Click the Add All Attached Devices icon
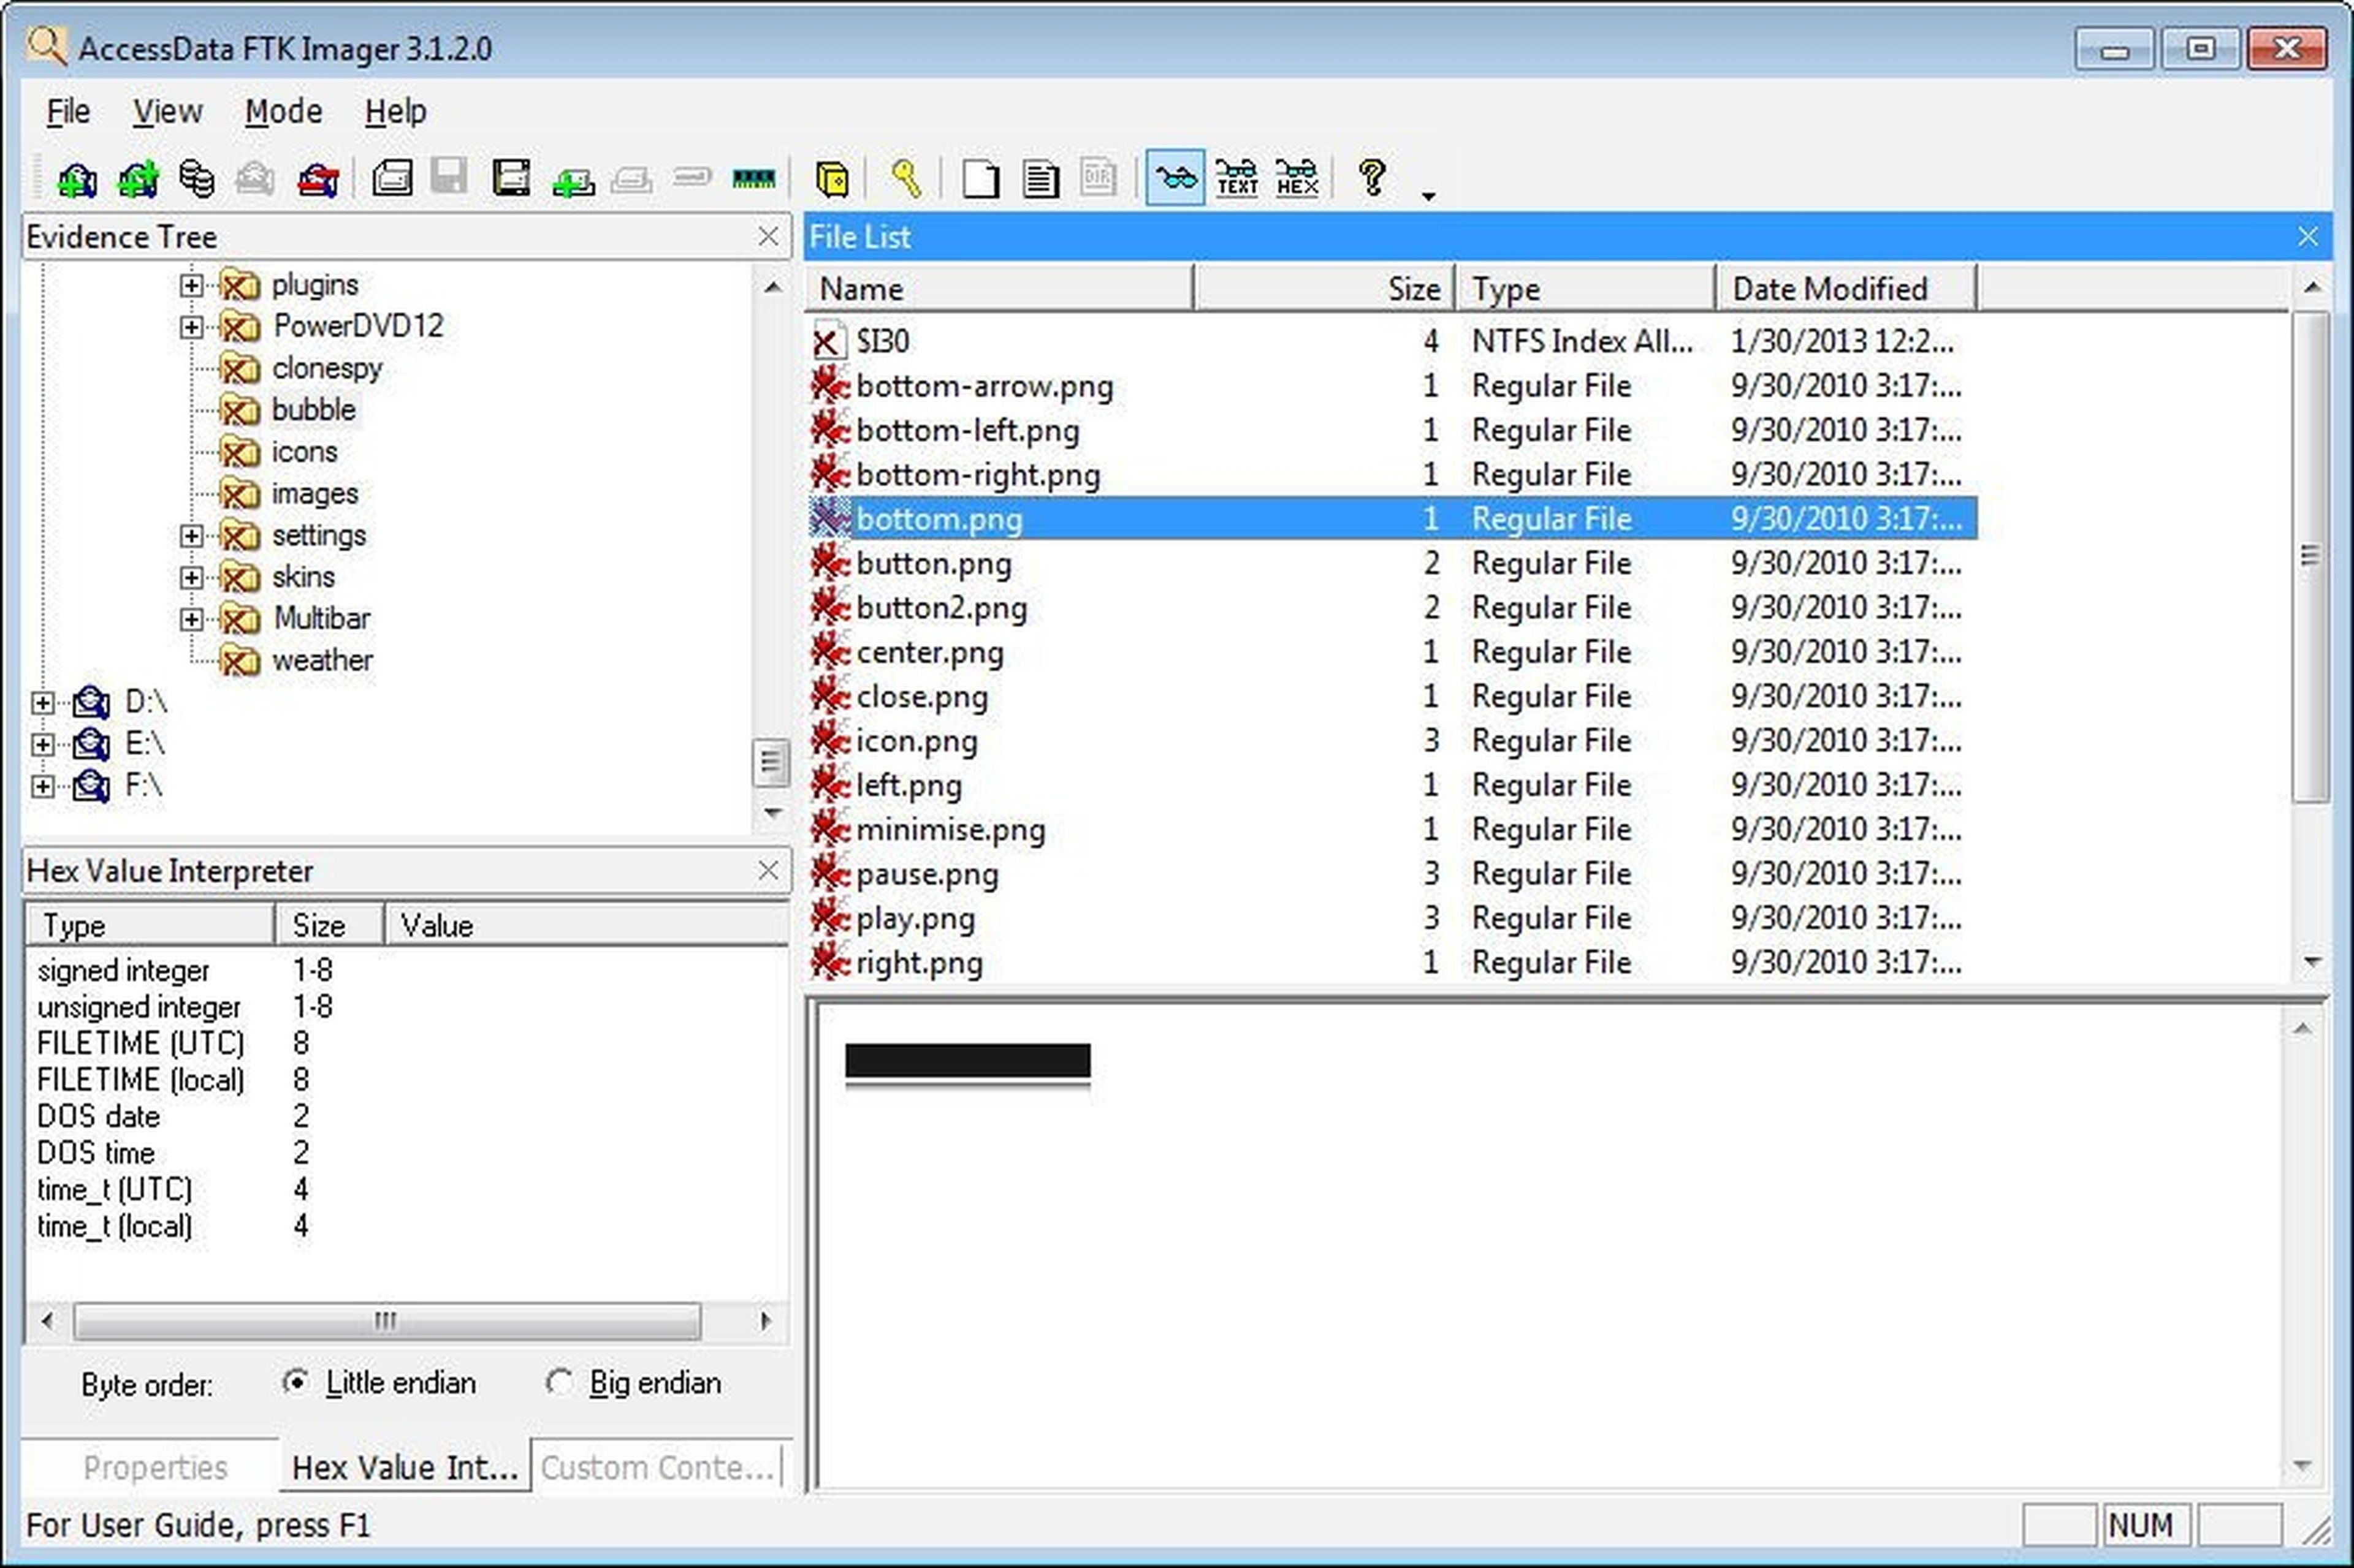 pos(138,179)
